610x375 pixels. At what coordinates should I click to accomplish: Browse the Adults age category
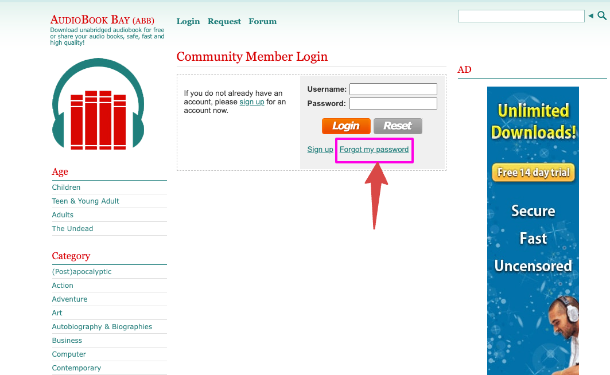point(63,215)
